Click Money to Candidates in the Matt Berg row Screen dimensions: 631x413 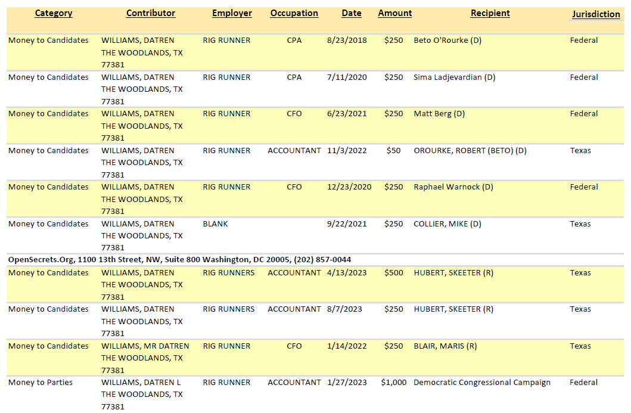pos(48,114)
